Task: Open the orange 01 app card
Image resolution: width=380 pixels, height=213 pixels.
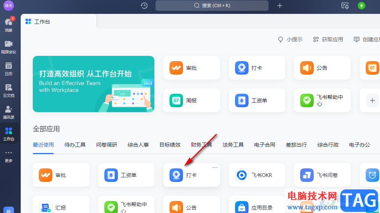Action: 370,68
